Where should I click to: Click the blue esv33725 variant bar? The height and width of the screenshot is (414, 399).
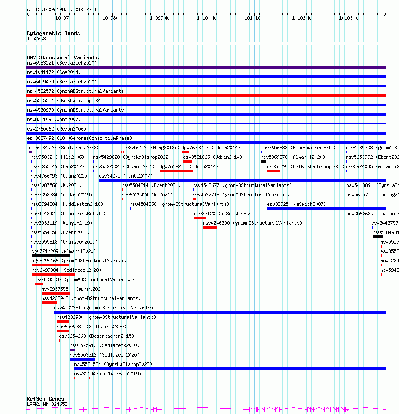point(327,209)
